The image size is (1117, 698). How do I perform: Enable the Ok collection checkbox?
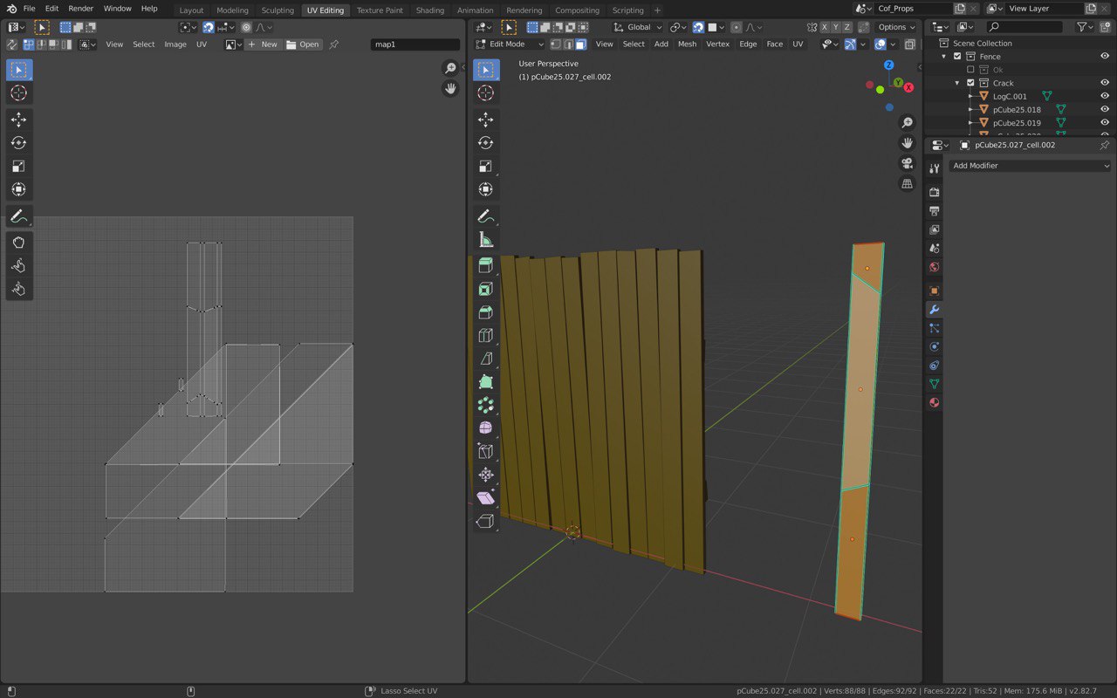(970, 70)
